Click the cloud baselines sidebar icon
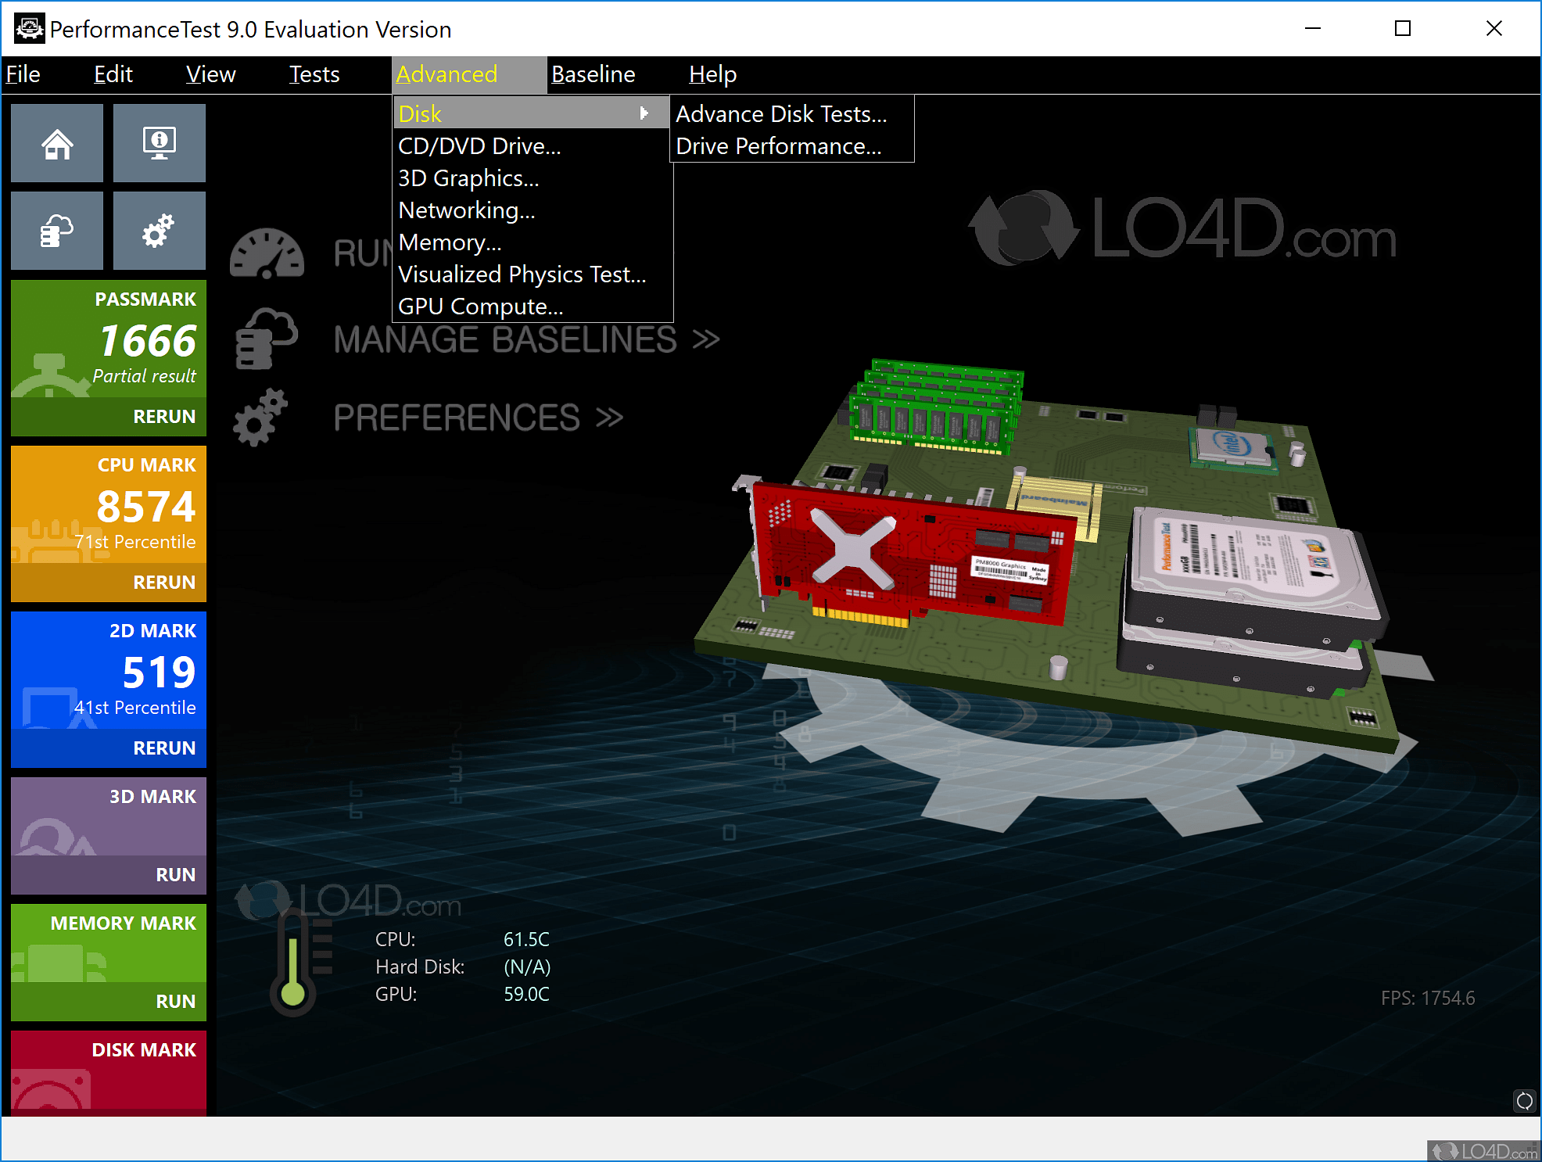1542x1162 pixels. click(x=57, y=231)
